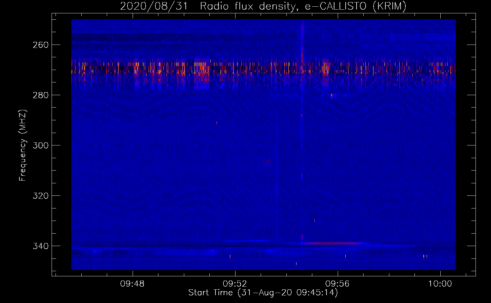Click the 300 frequency tick label
The image size is (491, 303).
(41, 145)
